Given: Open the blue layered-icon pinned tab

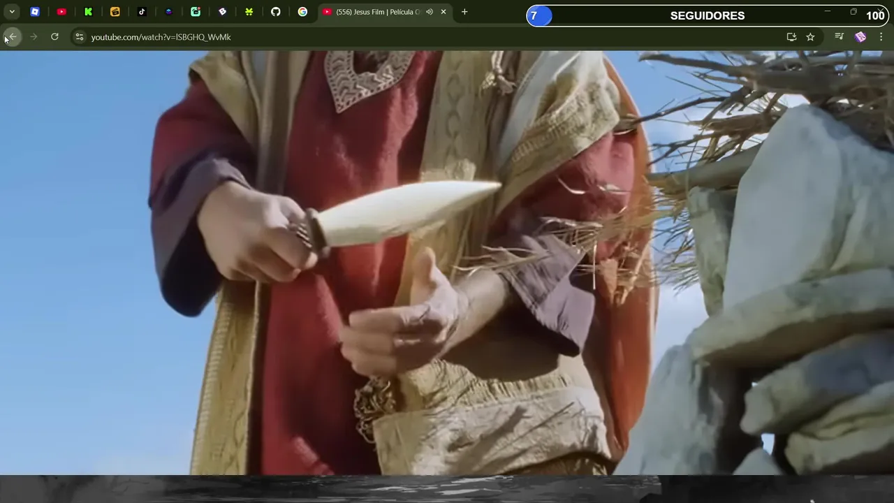Looking at the screenshot, I should click(169, 12).
